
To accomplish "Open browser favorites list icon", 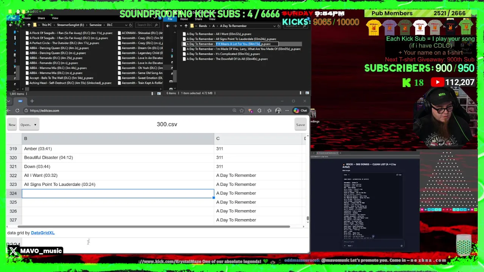I will (269, 111).
